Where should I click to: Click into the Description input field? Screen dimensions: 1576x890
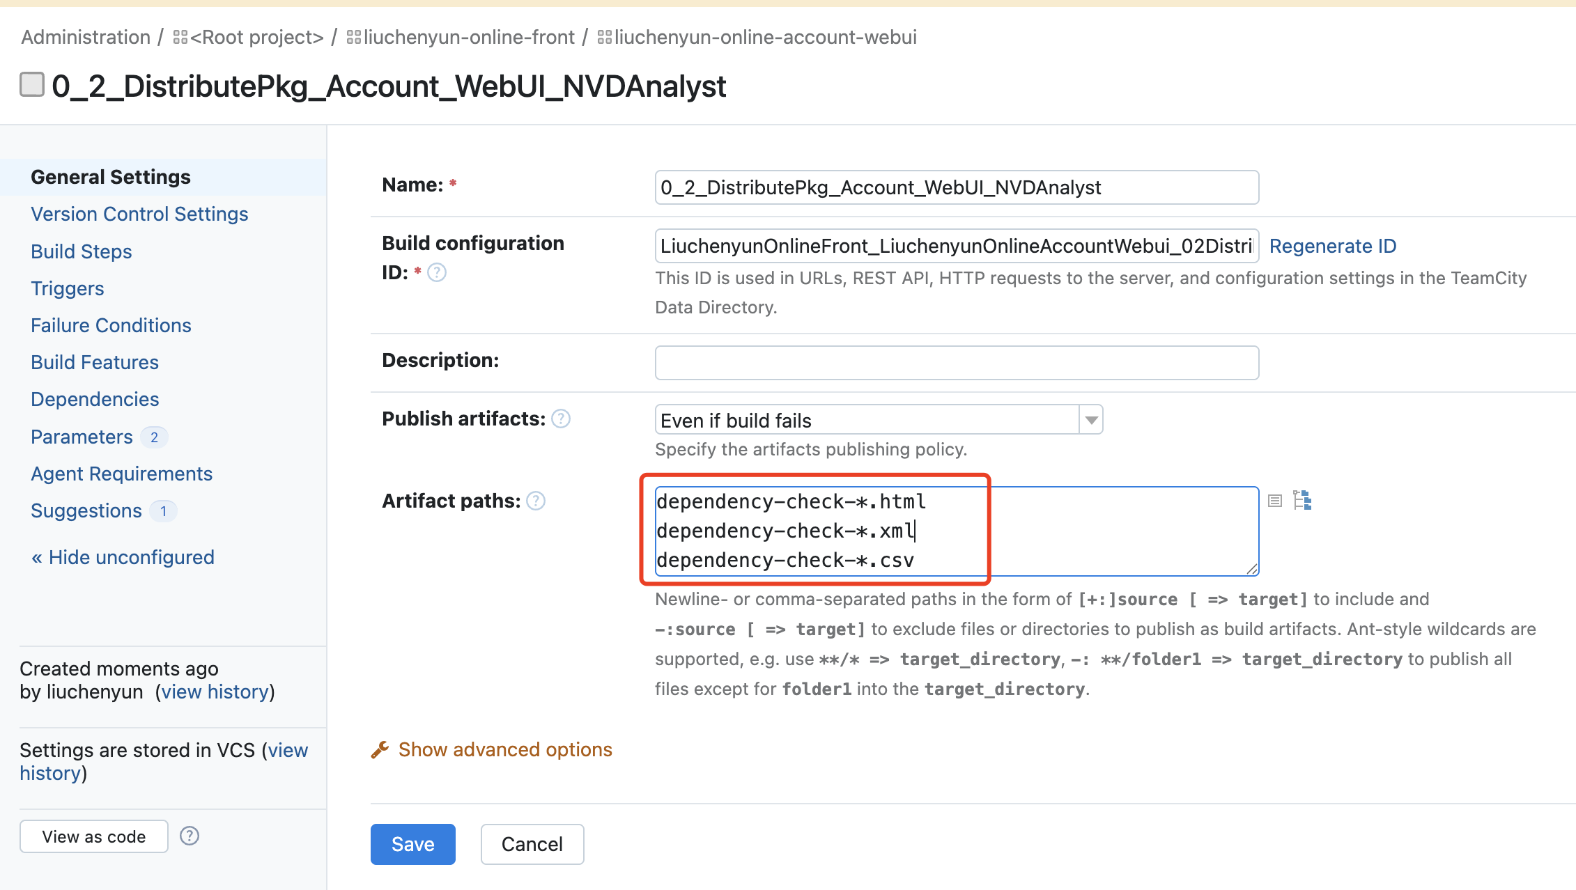pyautogui.click(x=956, y=363)
